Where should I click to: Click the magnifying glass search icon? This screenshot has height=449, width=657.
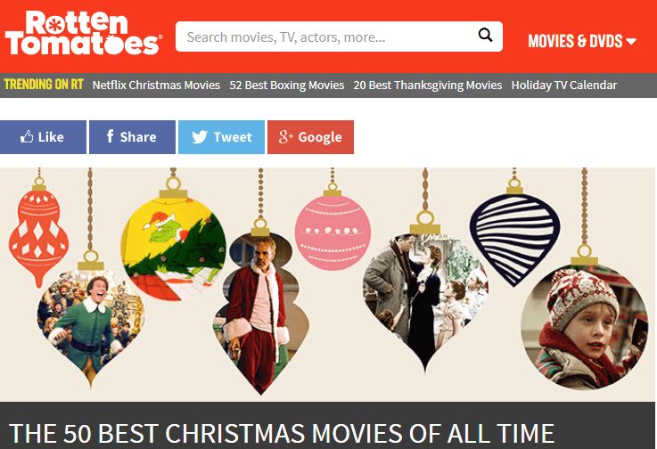pyautogui.click(x=485, y=35)
